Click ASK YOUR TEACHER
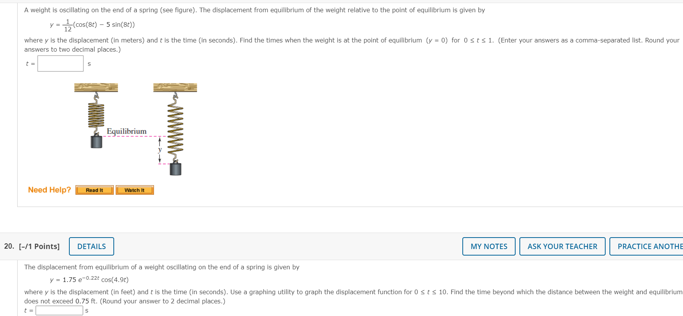The height and width of the screenshot is (316, 683). 562,246
